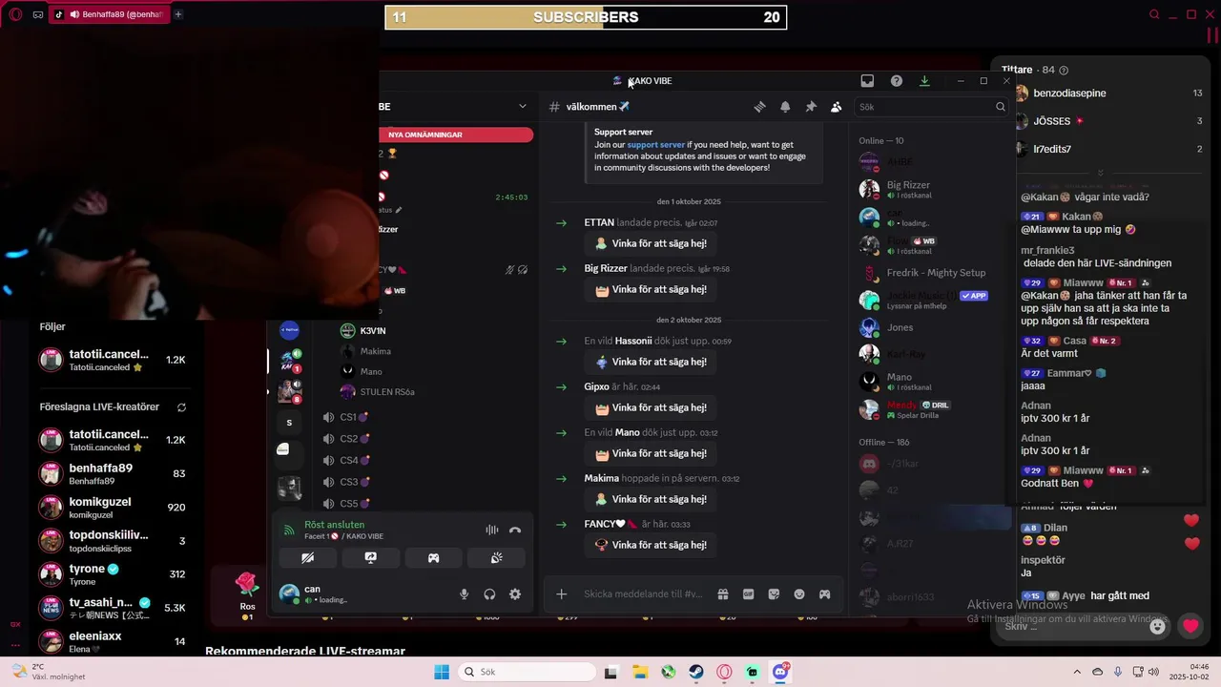Open Windows Start menu
This screenshot has width=1221, height=687.
click(442, 672)
